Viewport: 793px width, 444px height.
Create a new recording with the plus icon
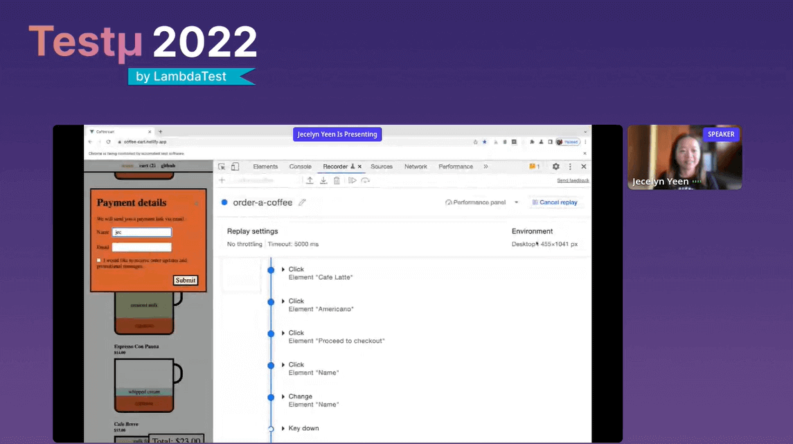point(222,180)
